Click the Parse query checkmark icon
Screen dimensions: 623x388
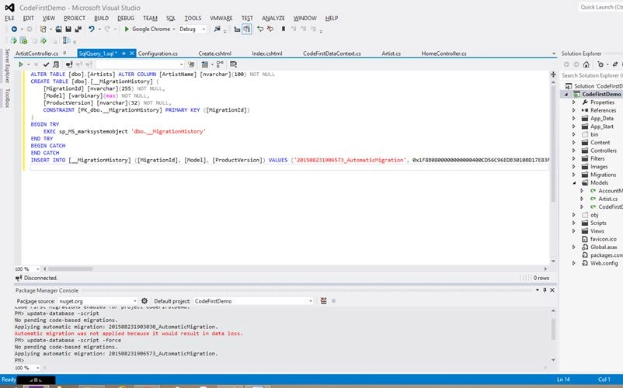[x=46, y=64]
